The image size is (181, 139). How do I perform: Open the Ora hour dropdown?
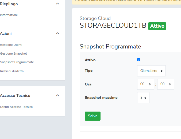tap(145, 84)
